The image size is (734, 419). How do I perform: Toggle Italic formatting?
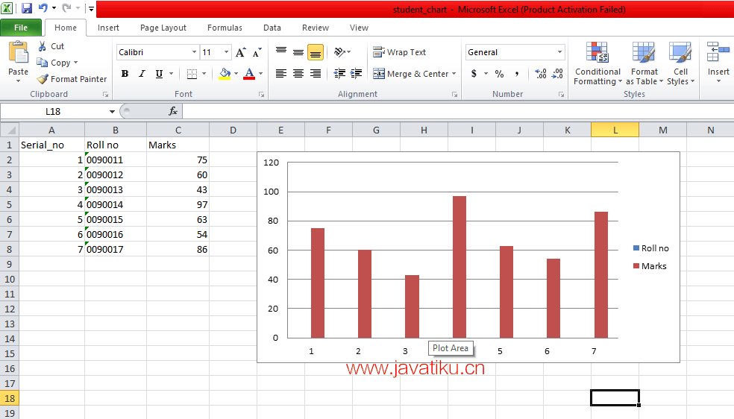[x=142, y=74]
